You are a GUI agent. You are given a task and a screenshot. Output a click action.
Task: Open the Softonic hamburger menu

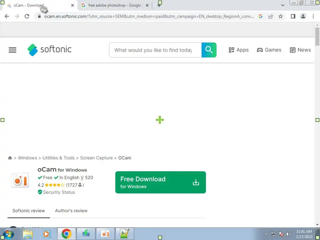(12, 50)
